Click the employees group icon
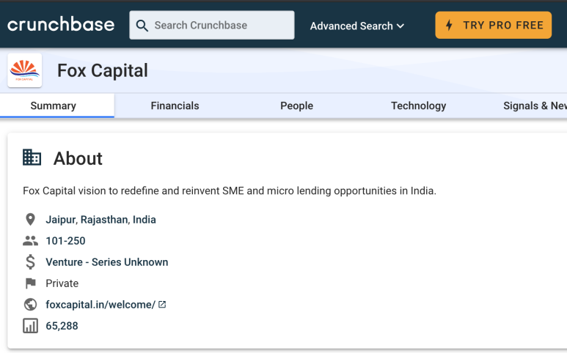Image resolution: width=567 pixels, height=353 pixels. [x=30, y=241]
